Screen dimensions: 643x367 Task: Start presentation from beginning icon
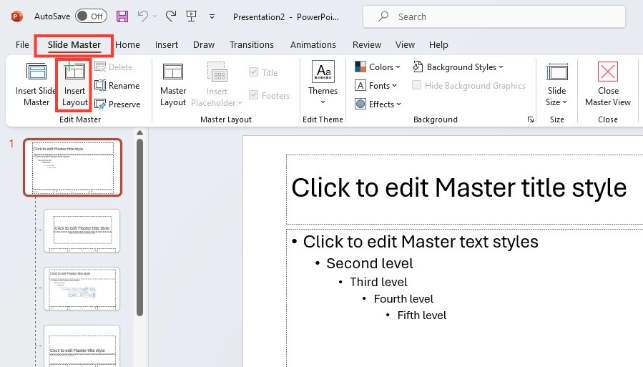coord(191,16)
